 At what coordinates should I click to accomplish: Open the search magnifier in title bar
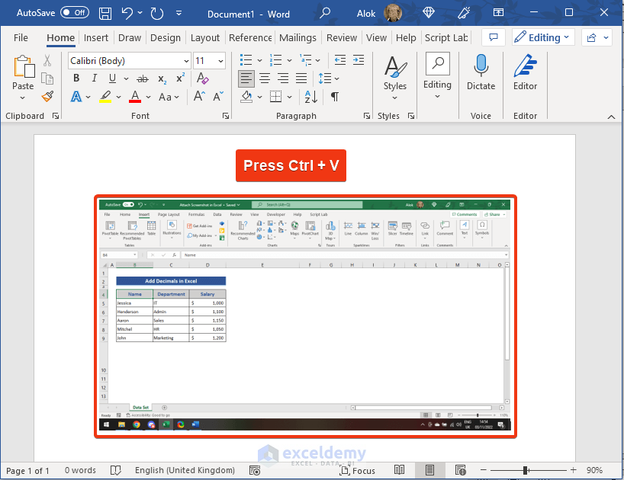(325, 13)
